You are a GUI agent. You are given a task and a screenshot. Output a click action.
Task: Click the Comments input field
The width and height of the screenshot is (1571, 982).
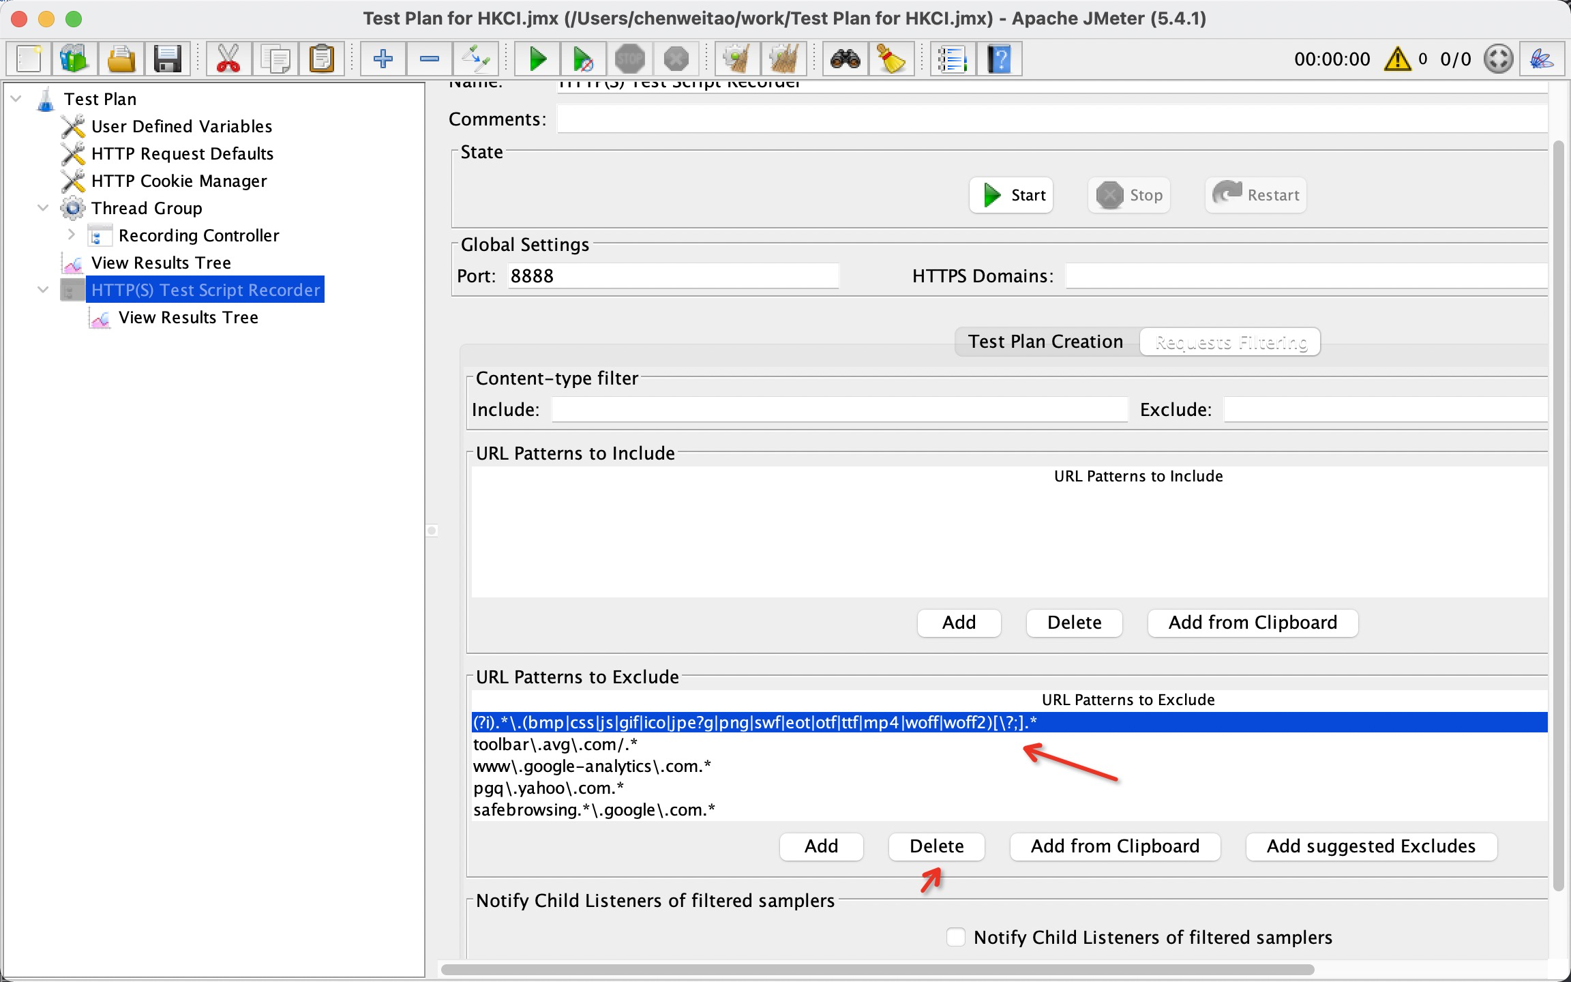(1052, 119)
